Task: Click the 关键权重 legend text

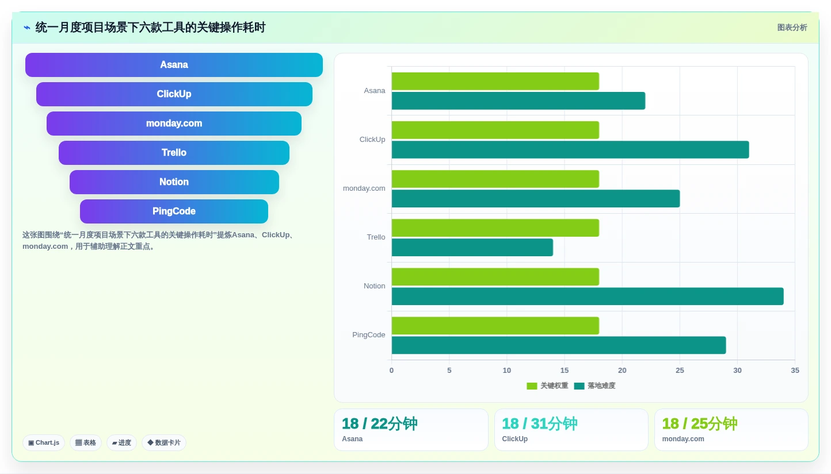Action: 554,386
